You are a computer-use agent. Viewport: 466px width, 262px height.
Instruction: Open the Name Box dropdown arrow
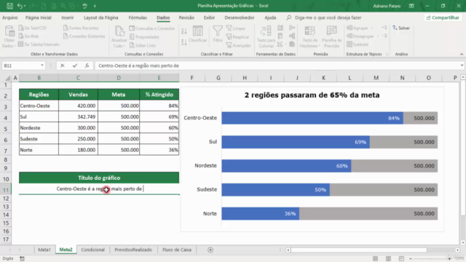(x=42, y=65)
